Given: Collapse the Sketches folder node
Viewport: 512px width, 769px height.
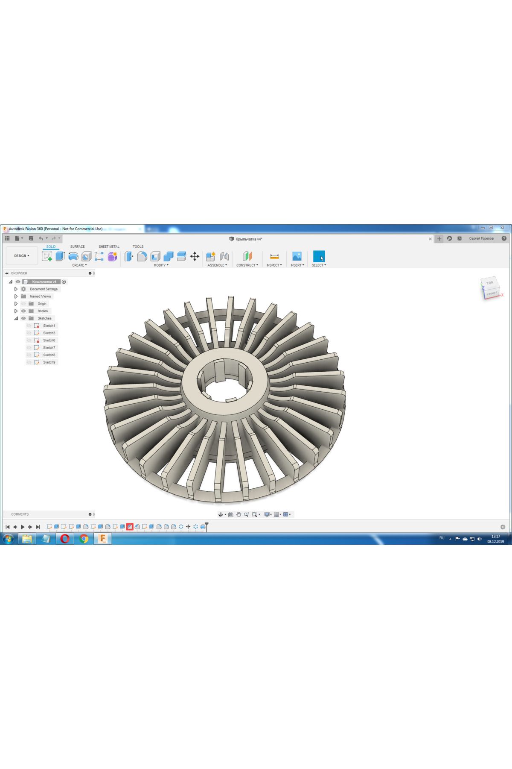Looking at the screenshot, I should coord(16,318).
